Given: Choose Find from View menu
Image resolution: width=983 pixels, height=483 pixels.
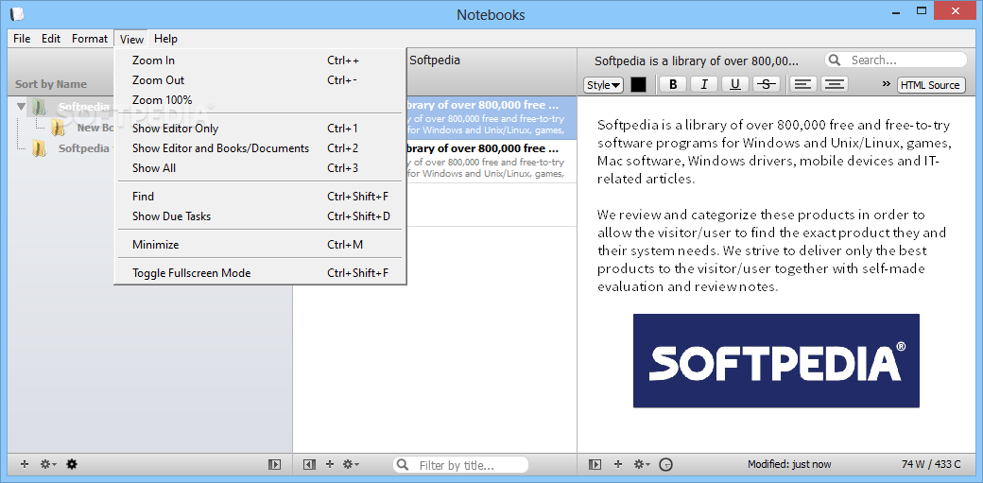Looking at the screenshot, I should click(x=261, y=197).
